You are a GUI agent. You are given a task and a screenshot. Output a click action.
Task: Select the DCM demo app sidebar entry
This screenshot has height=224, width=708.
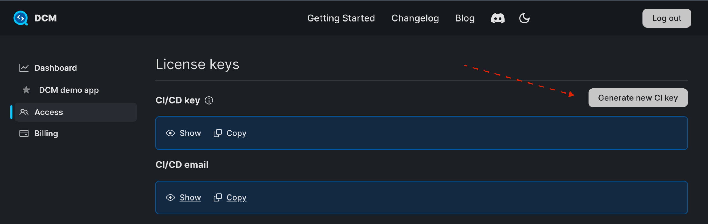click(69, 90)
